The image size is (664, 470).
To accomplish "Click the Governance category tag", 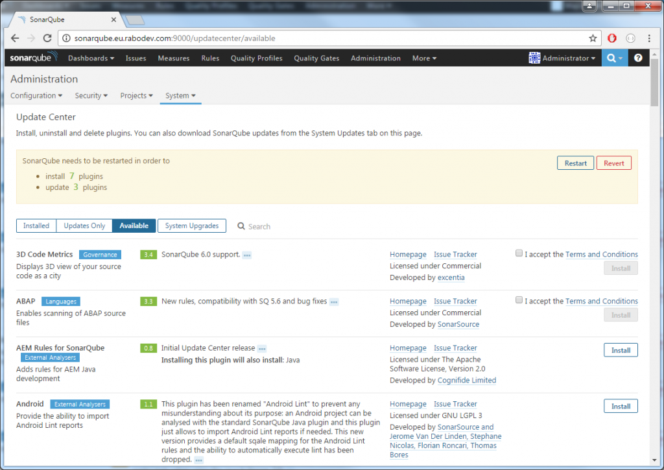I will point(100,255).
